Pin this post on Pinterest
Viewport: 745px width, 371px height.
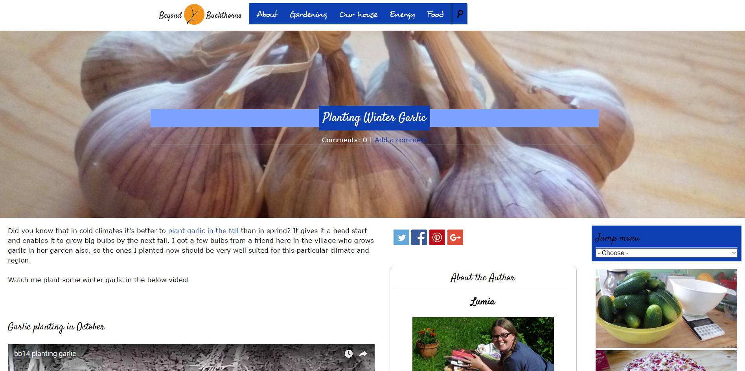click(437, 237)
